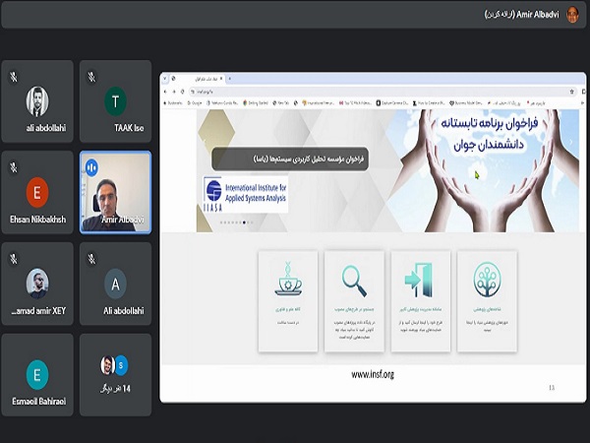The height and width of the screenshot is (443, 590).
Task: Click the muted mic icon on Ehsan Nikbakhsh tile
Action: (13, 166)
